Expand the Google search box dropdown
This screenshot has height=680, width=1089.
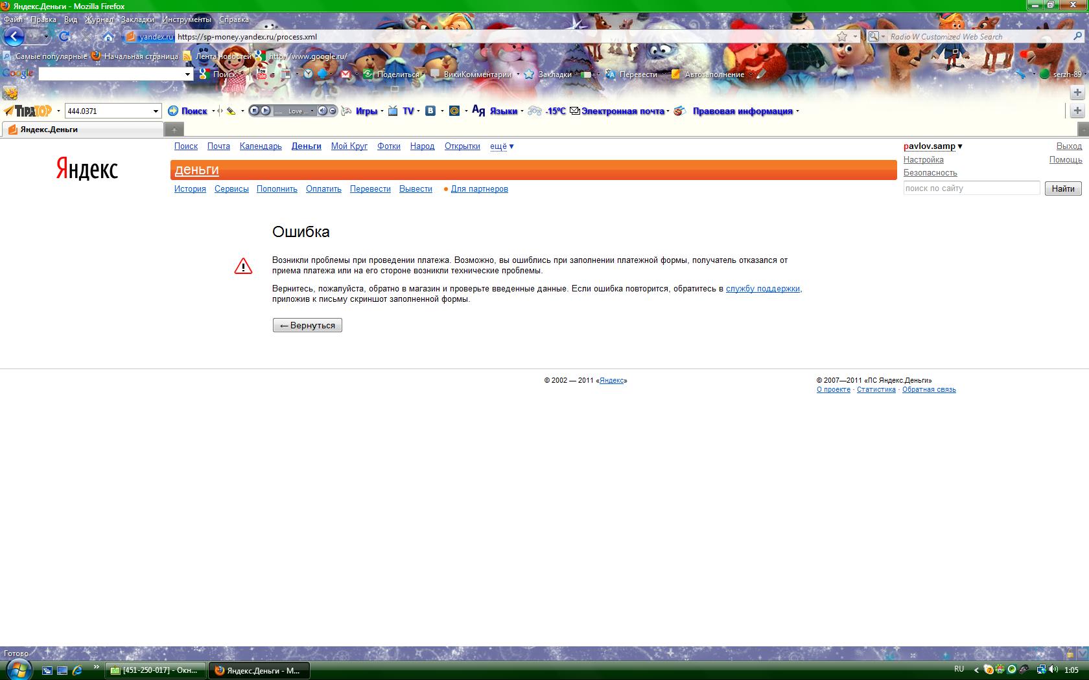pyautogui.click(x=188, y=74)
